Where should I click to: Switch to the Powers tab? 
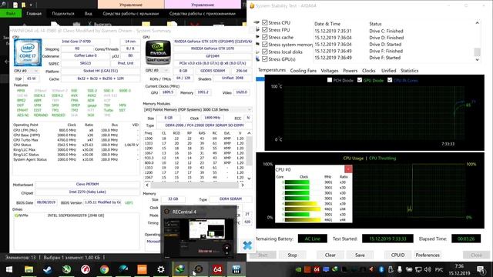point(350,71)
